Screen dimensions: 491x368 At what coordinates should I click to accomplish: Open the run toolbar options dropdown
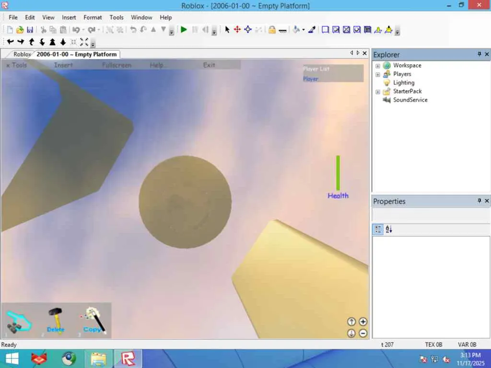tap(214, 31)
